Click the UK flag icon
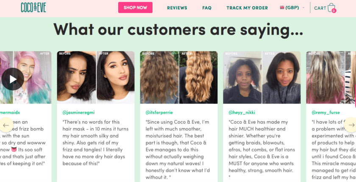Screen dimensions: 356x182 [x=282, y=8]
